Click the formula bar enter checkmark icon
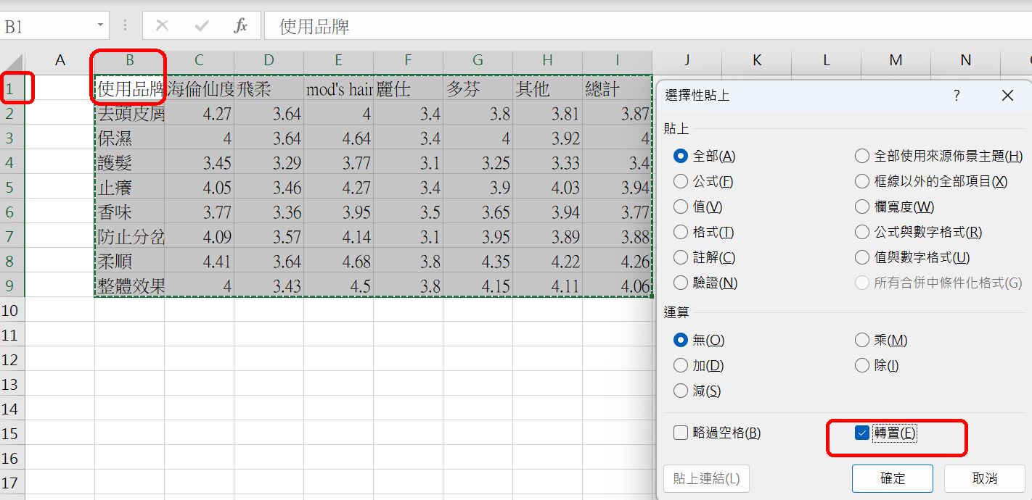Viewport: 1032px width, 500px height. click(202, 26)
